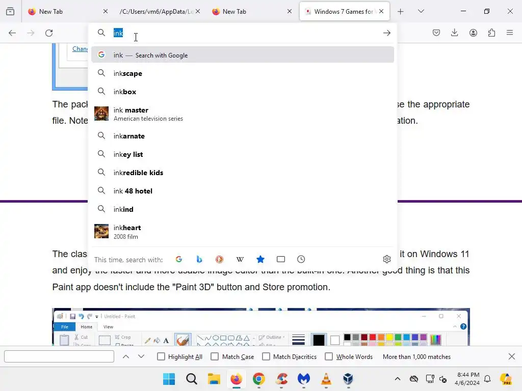Screen dimensions: 522x391
Task: Select 'inkind' search suggestion
Action: coord(242,209)
